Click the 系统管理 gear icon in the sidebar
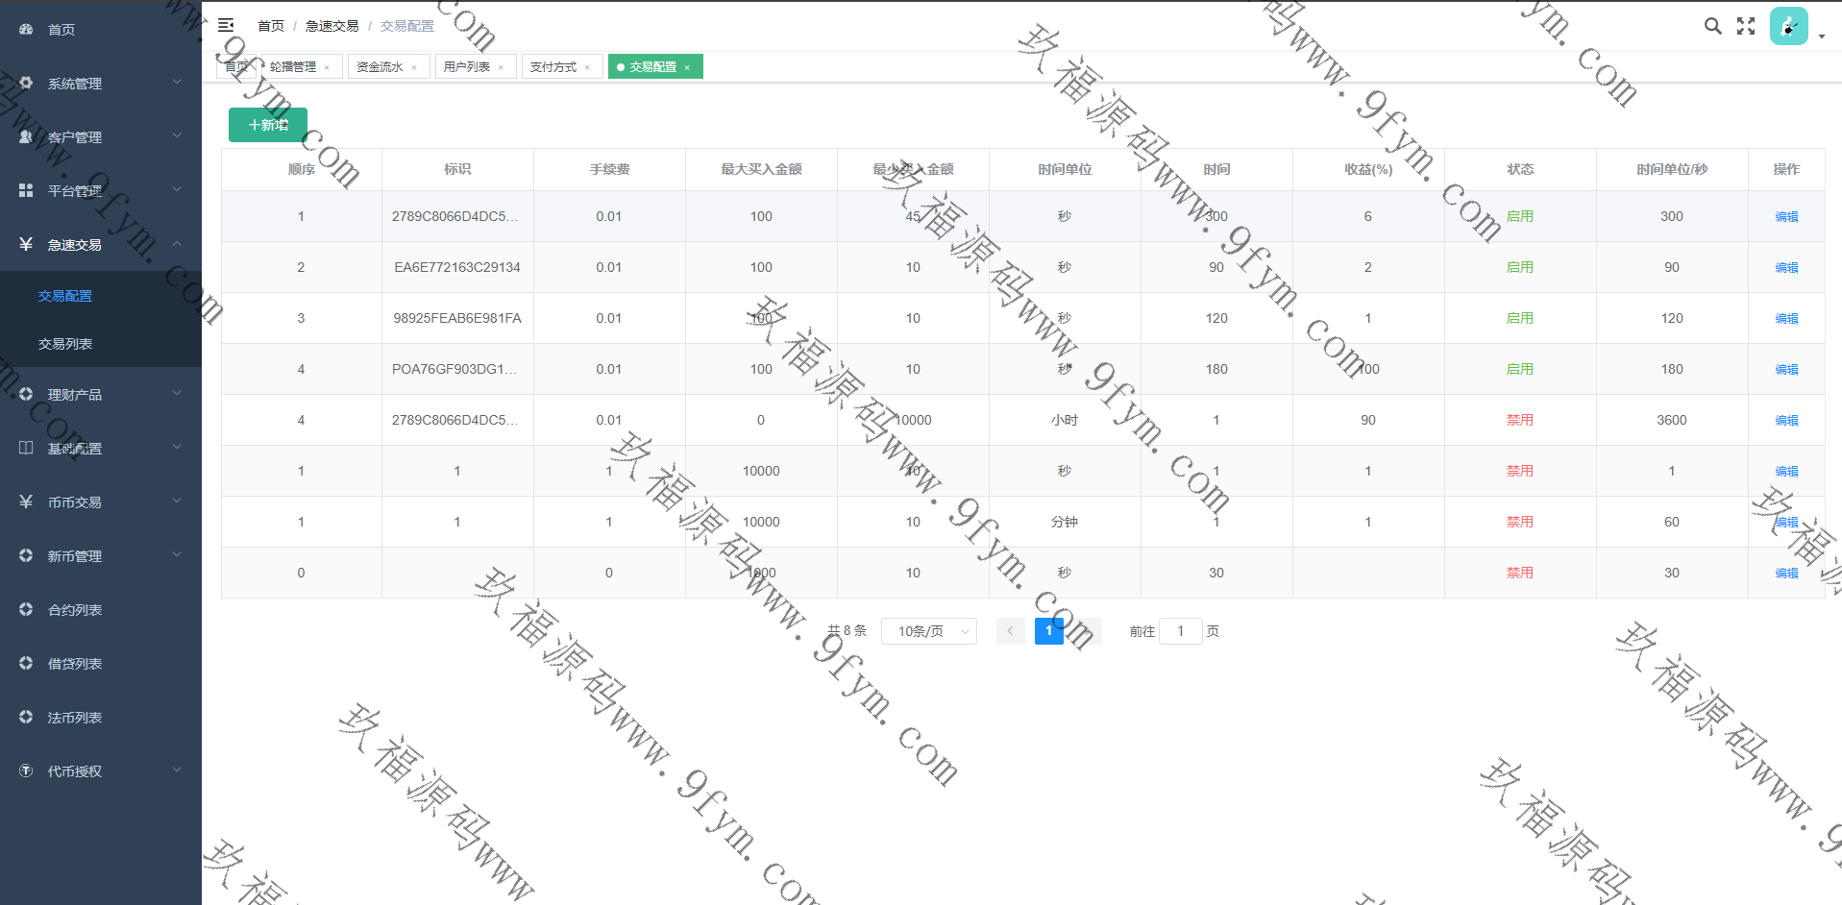This screenshot has width=1842, height=905. click(26, 84)
